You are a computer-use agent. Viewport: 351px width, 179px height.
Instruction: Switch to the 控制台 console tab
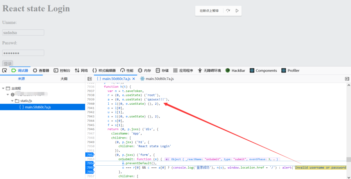click(62, 71)
